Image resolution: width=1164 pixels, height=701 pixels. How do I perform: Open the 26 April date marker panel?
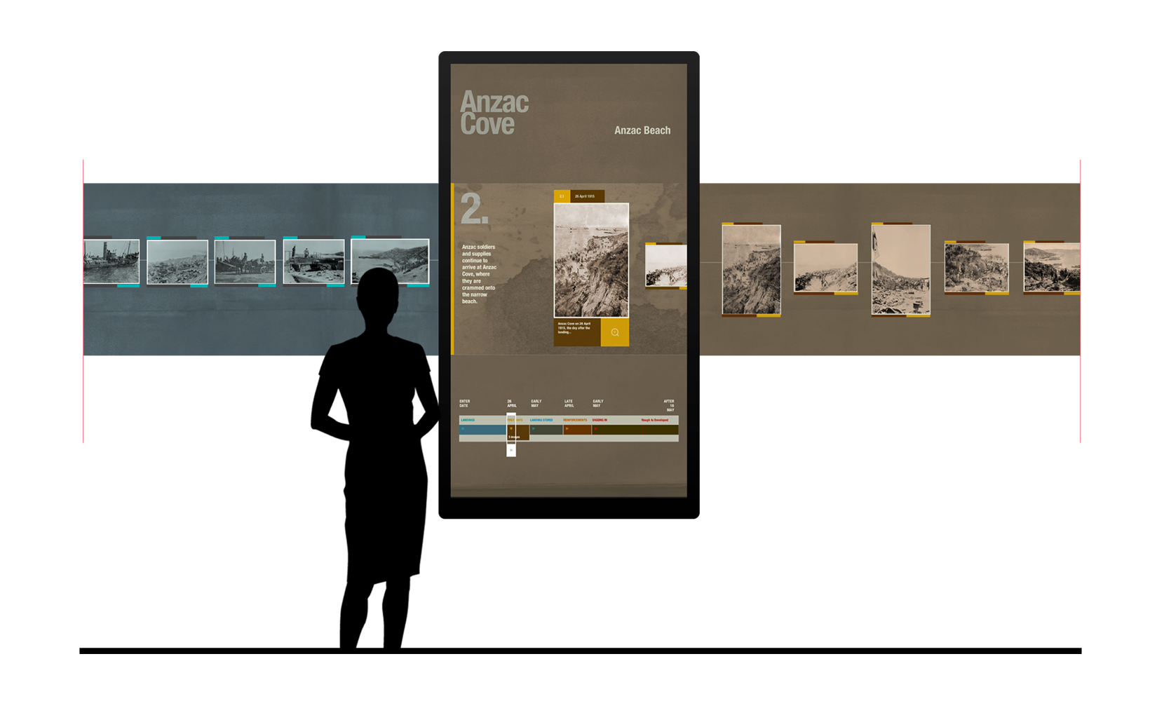[512, 403]
